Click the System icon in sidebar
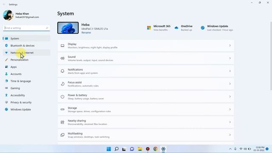This screenshot has width=272, height=153. (6, 38)
